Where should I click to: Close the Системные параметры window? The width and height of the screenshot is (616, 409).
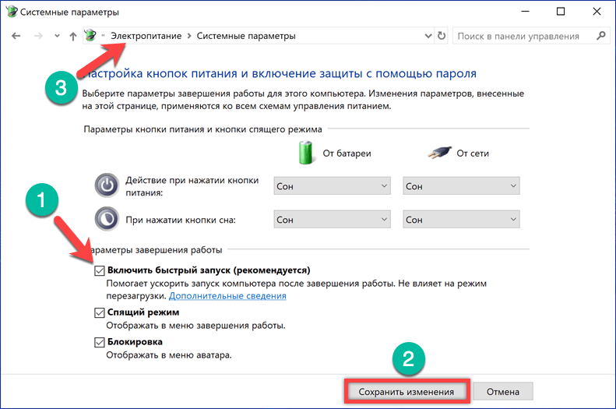[597, 12]
